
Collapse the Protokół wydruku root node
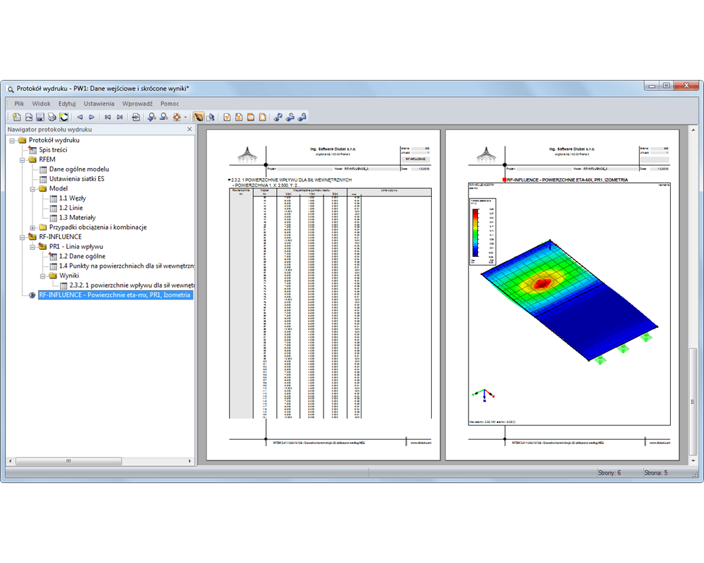12,140
